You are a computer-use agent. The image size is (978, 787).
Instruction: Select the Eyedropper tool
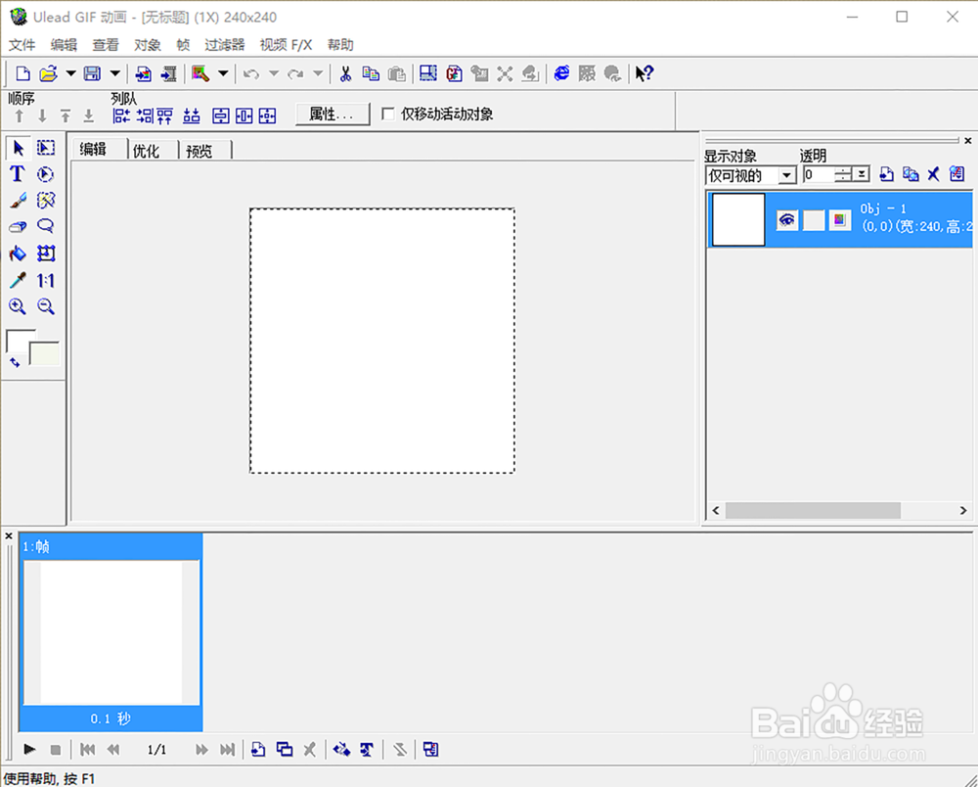pyautogui.click(x=18, y=280)
